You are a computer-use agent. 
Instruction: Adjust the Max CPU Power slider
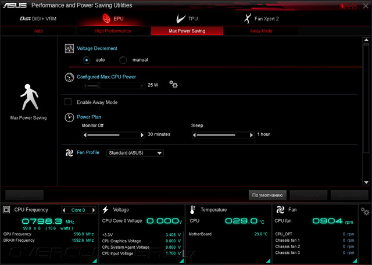tap(114, 85)
